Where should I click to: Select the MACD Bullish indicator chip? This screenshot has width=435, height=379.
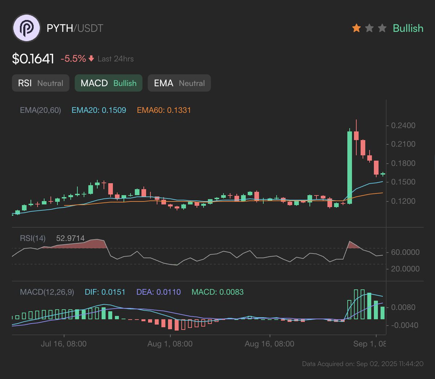pyautogui.click(x=108, y=83)
